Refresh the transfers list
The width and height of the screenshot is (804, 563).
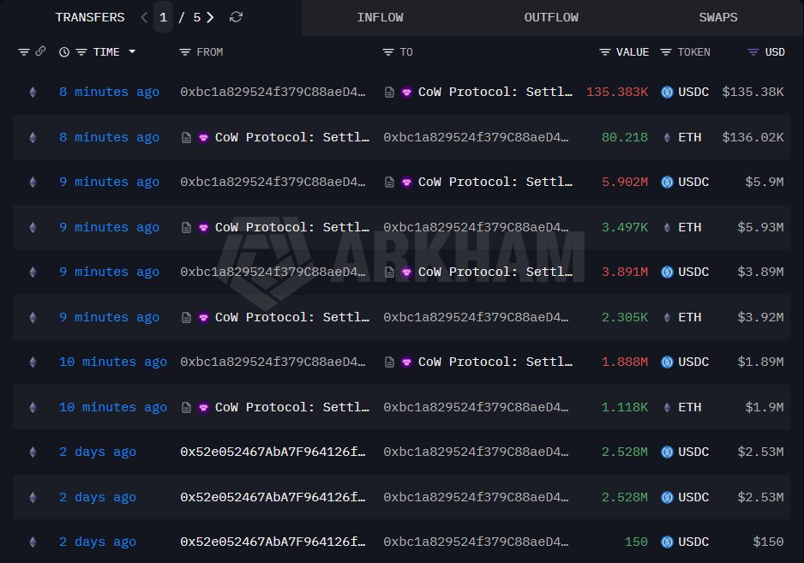(x=236, y=17)
